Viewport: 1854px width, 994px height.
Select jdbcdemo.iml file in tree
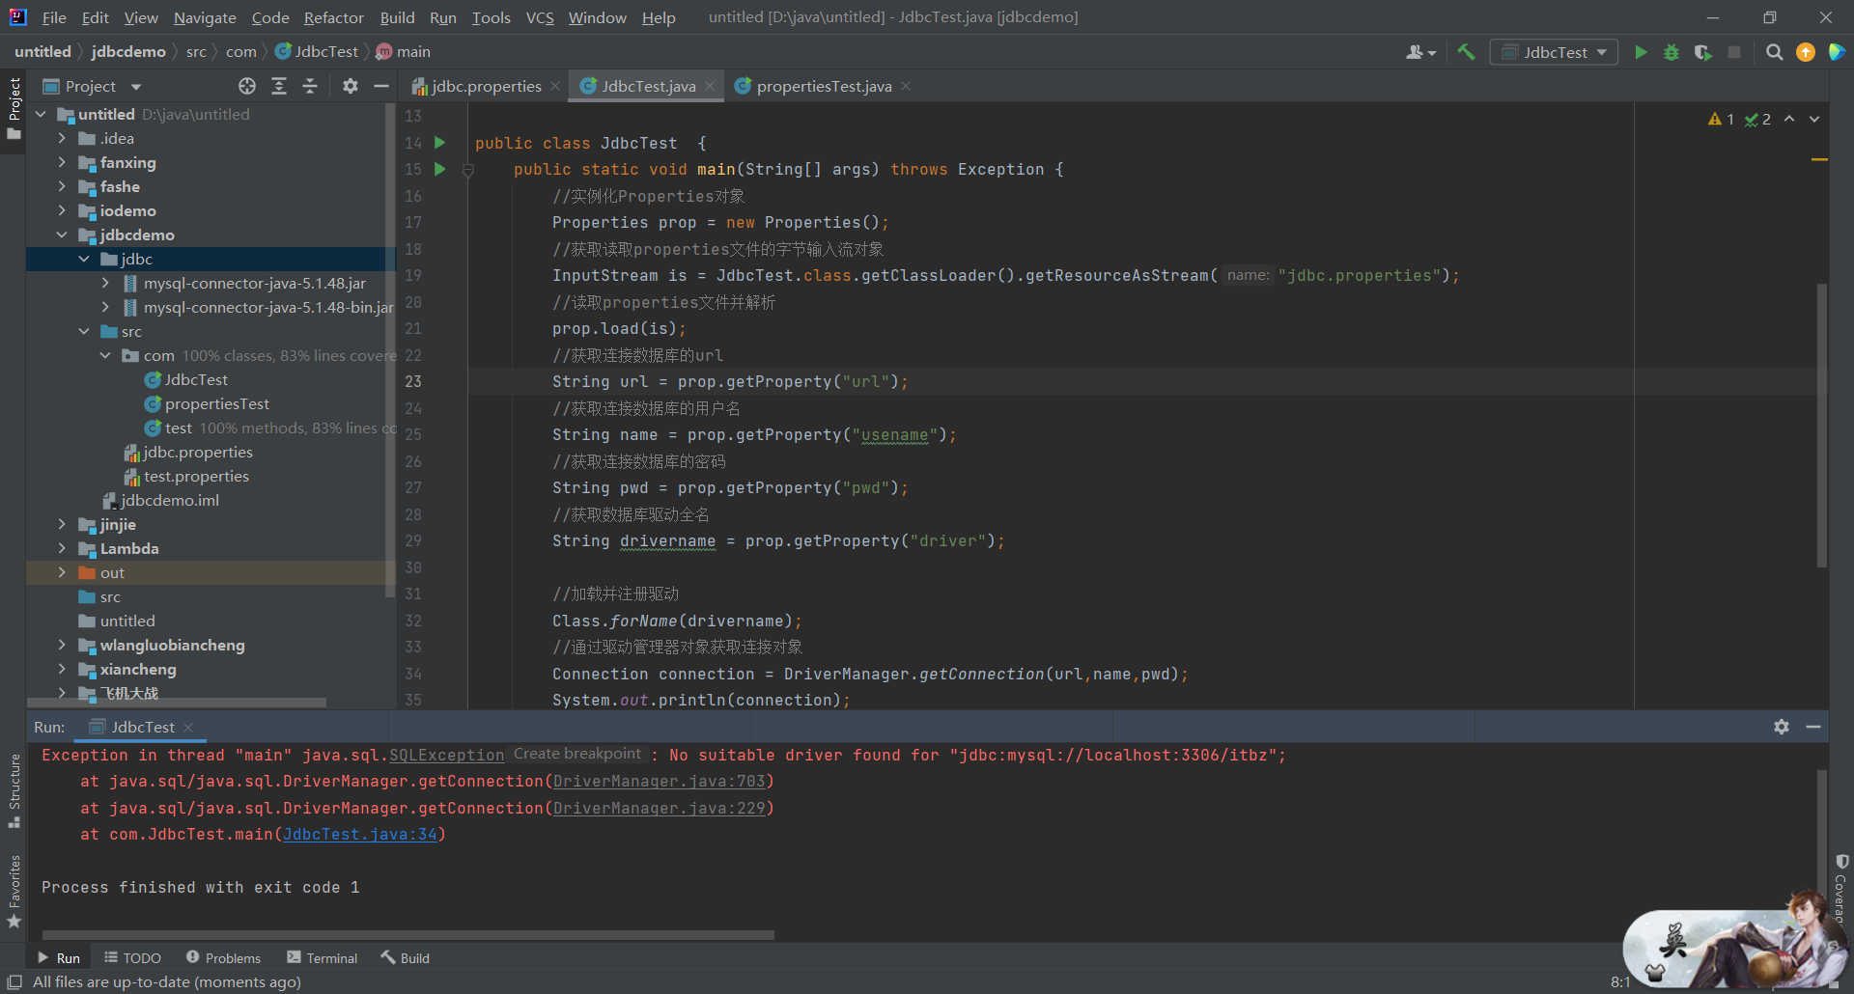pyautogui.click(x=169, y=500)
